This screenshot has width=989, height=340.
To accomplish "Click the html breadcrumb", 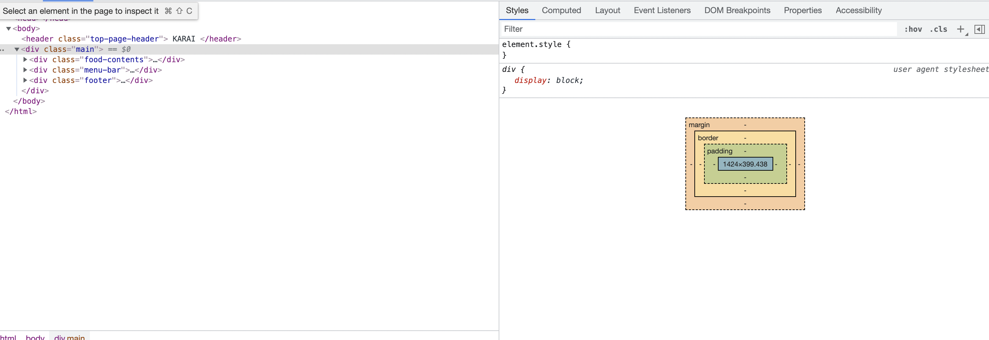I will (x=8, y=337).
